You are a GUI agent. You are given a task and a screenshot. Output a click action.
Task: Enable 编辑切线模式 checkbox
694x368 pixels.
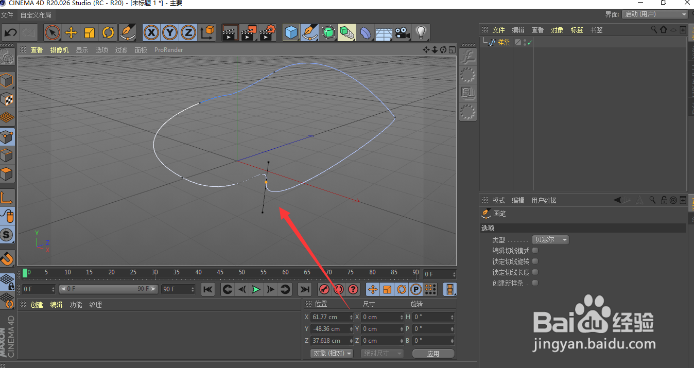coord(535,251)
